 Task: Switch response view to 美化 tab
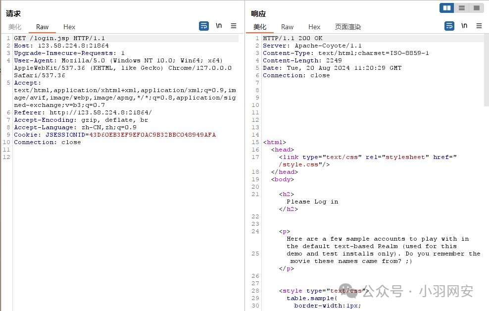[x=260, y=27]
